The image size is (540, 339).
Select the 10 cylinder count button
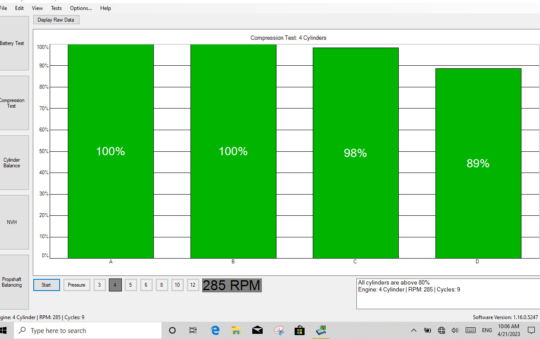(x=177, y=285)
